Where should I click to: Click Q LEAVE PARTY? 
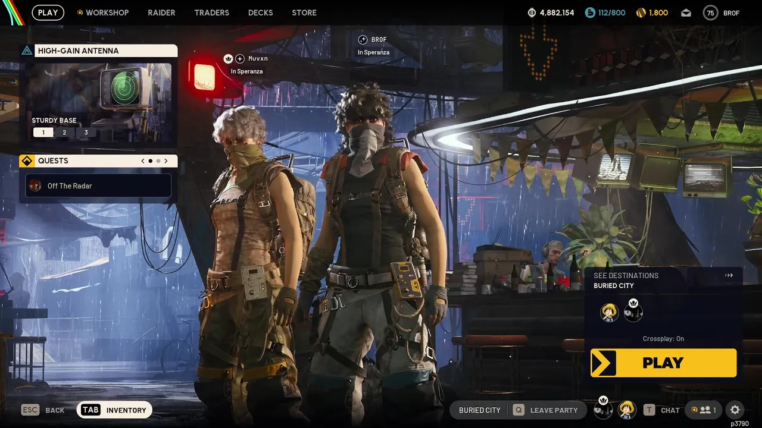coord(545,410)
